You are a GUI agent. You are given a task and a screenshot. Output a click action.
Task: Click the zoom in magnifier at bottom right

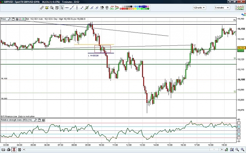(242, 150)
